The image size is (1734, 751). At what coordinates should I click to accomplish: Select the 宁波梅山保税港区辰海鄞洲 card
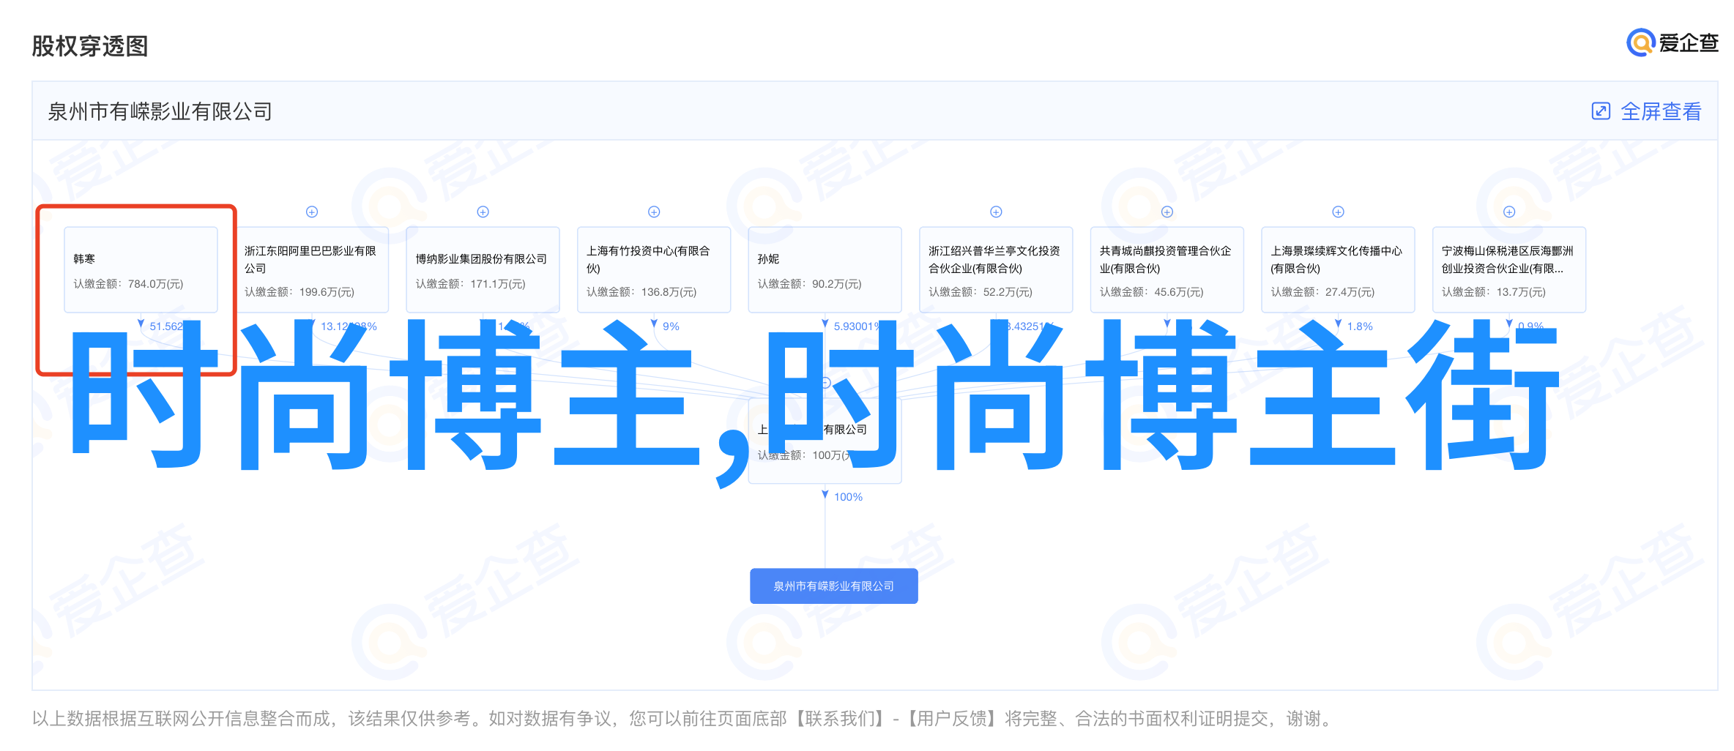click(x=1509, y=269)
